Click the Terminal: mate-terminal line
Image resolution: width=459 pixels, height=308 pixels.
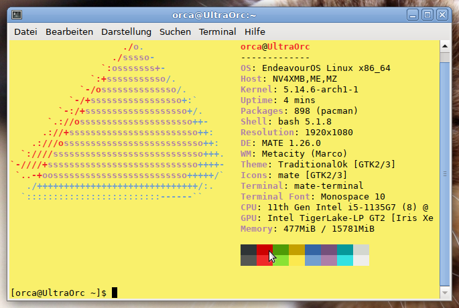302,185
